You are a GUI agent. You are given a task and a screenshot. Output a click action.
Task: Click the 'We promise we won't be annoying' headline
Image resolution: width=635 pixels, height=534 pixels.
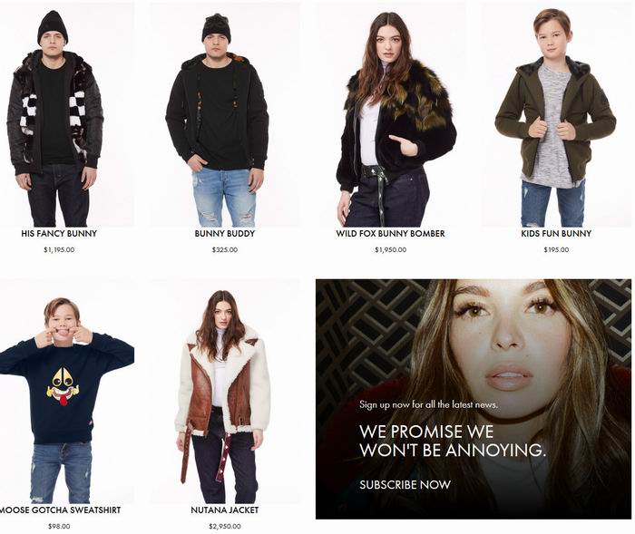point(453,441)
